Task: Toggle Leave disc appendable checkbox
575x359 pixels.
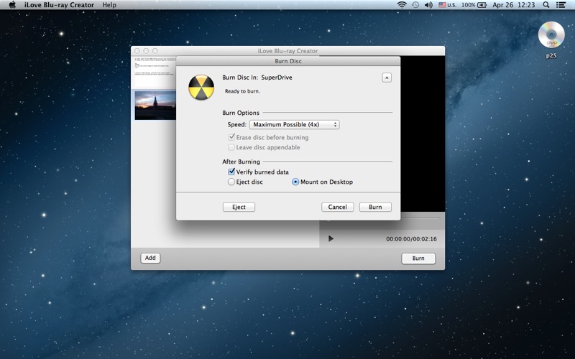Action: tap(231, 147)
